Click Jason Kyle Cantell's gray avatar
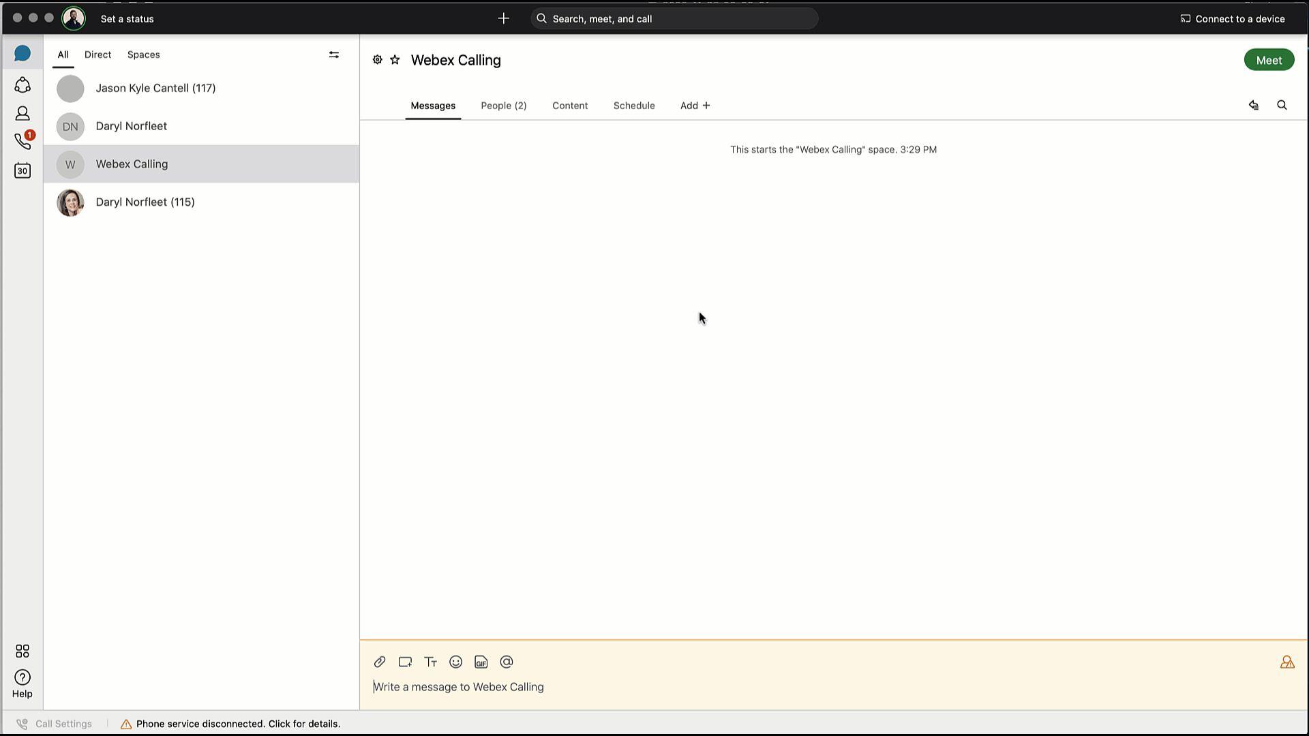Viewport: 1309px width, 736px height. (x=70, y=88)
